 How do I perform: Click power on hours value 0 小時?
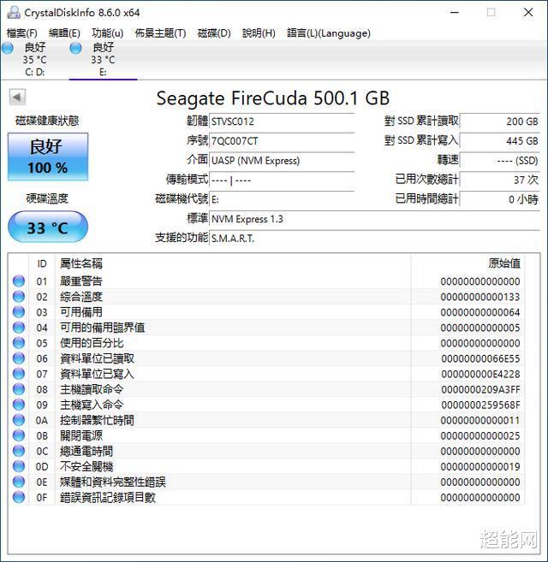pyautogui.click(x=500, y=199)
